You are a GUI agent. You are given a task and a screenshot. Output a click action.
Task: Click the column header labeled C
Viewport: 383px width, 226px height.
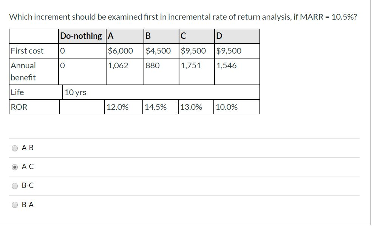(x=183, y=35)
